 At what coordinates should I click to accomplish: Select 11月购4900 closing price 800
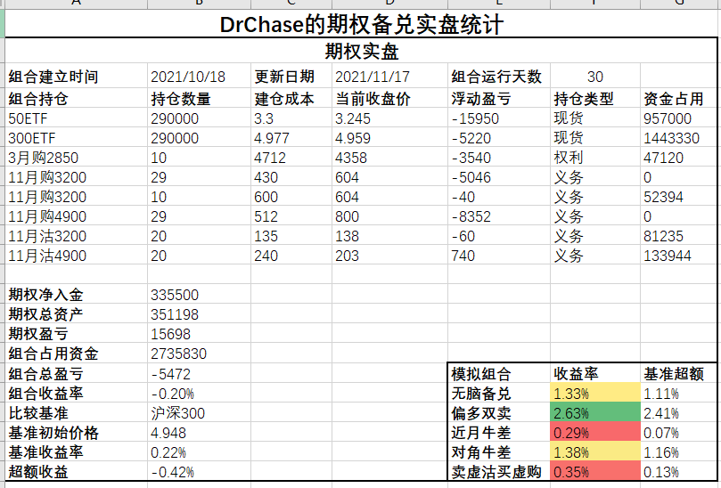[x=390, y=216]
